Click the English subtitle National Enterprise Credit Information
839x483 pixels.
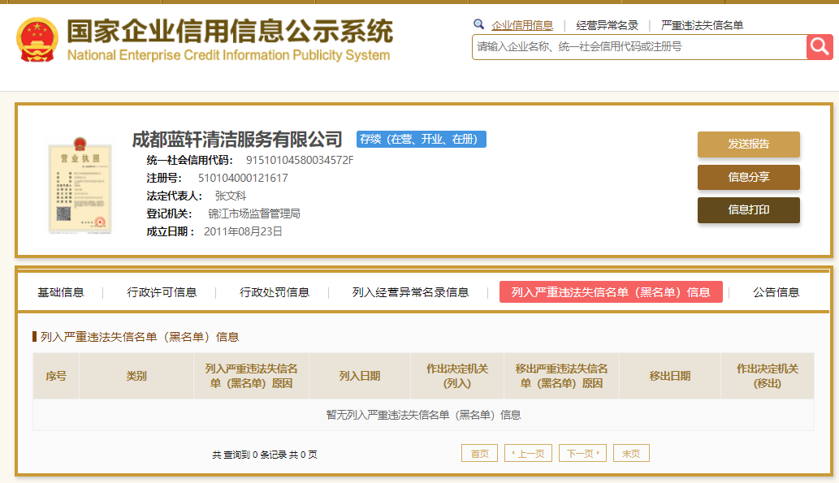pyautogui.click(x=228, y=55)
